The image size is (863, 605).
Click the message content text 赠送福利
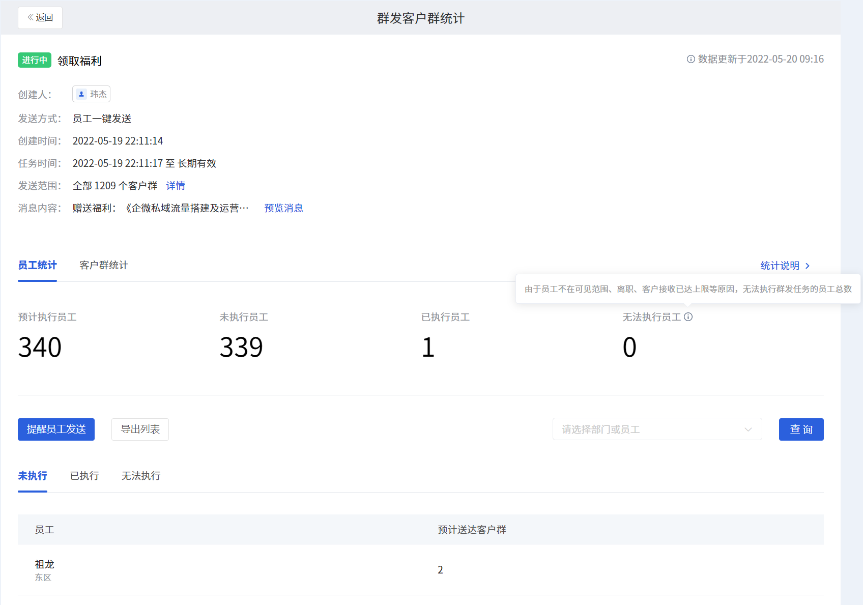click(x=160, y=208)
